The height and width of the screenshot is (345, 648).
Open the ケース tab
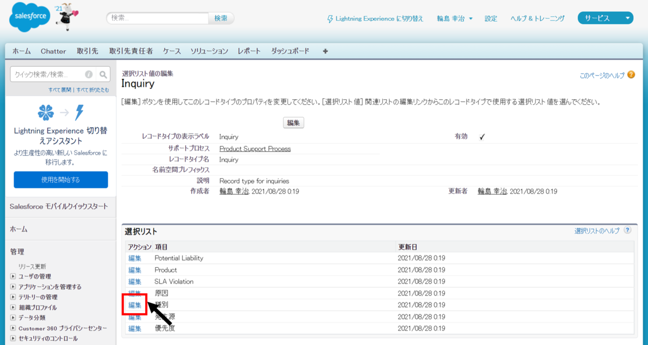[172, 51]
